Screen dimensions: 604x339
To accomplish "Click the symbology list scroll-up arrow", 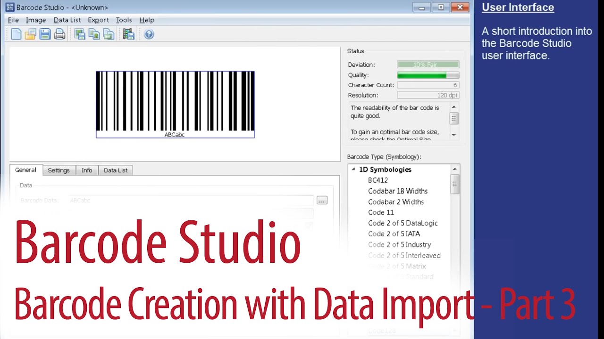I will 455,169.
